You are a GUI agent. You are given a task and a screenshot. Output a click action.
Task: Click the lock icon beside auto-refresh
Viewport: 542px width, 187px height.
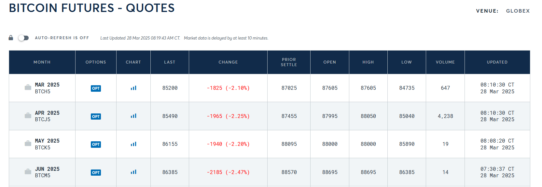[11, 38]
